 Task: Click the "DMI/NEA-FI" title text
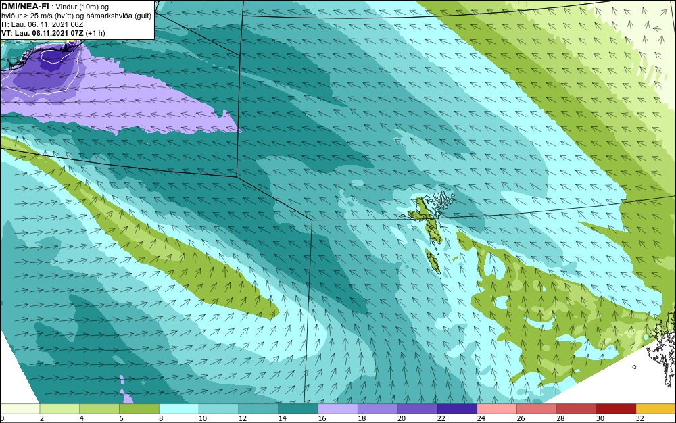(24, 7)
